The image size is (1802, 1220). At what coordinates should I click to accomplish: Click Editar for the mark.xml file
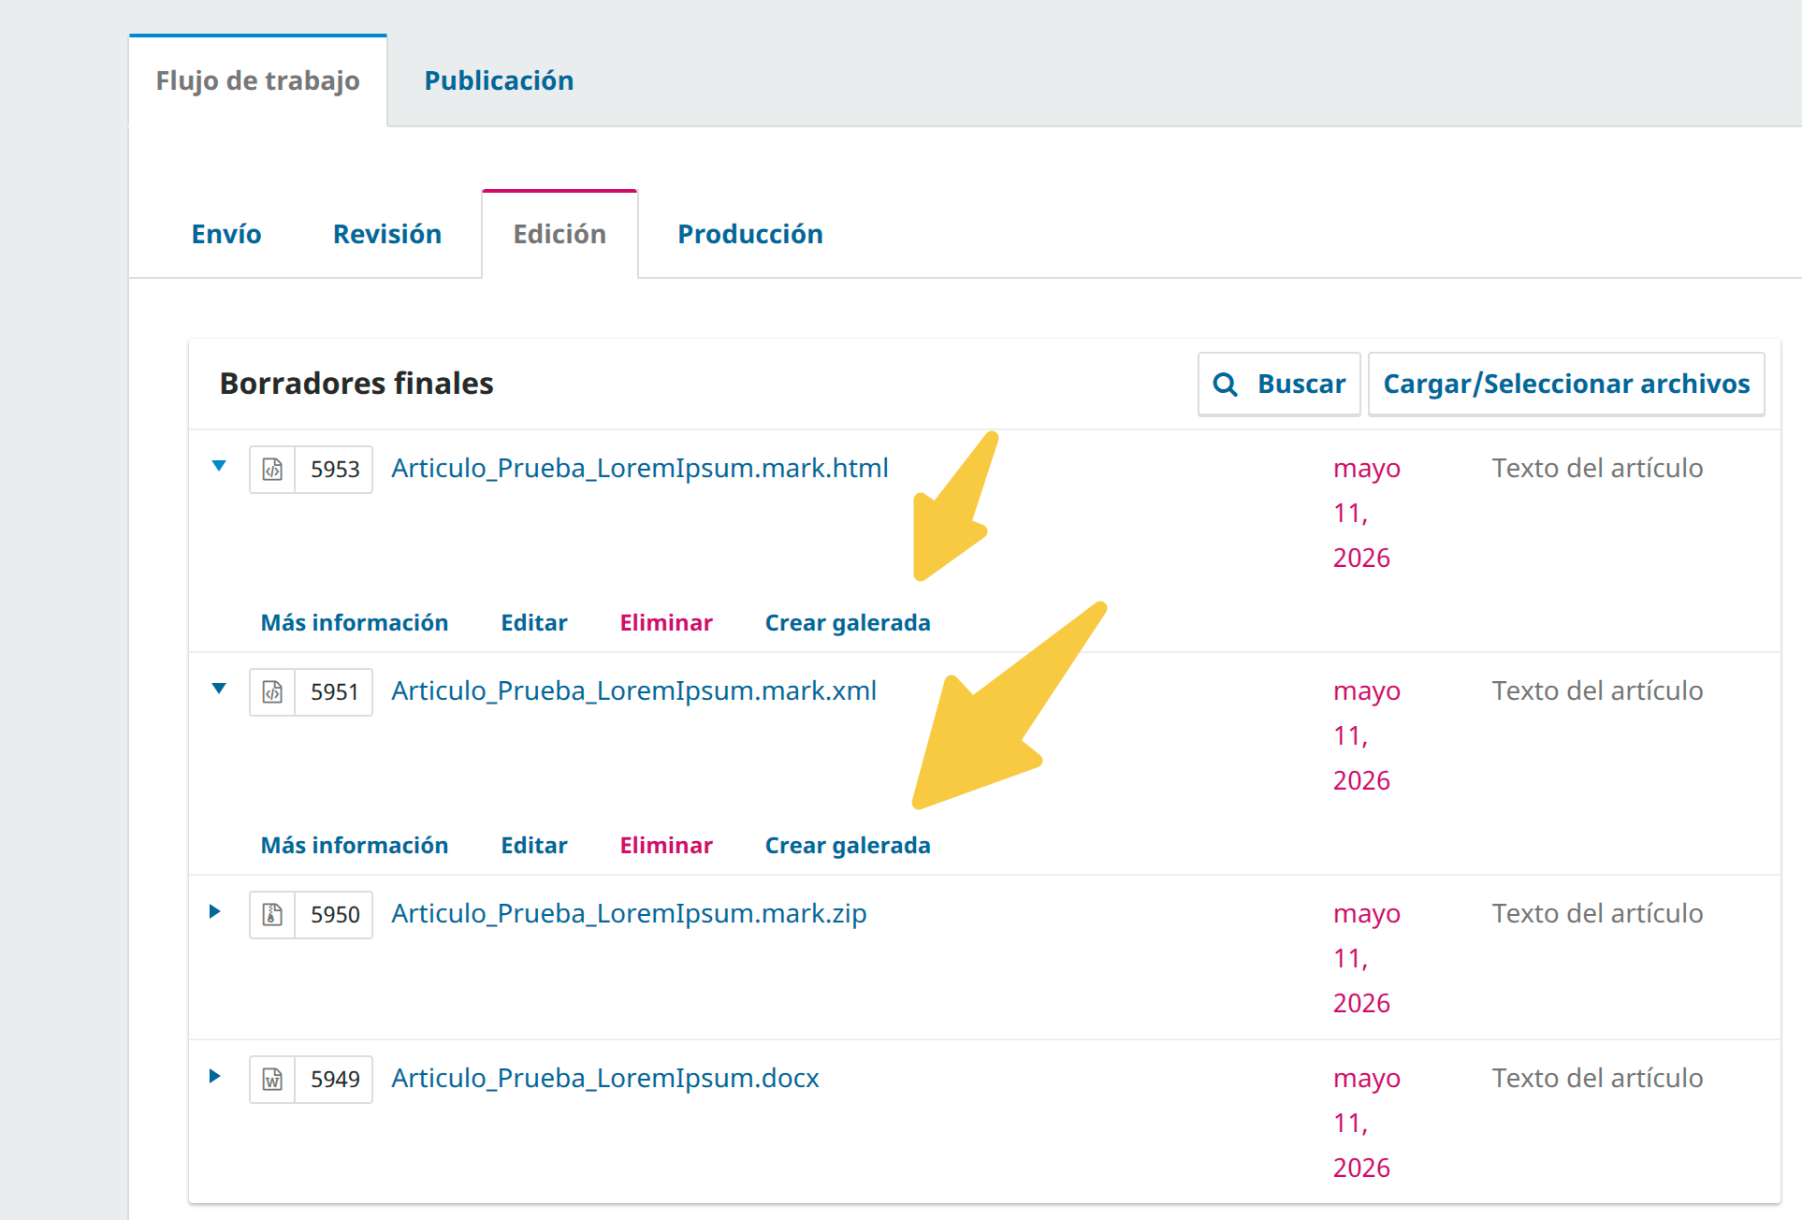pos(534,846)
